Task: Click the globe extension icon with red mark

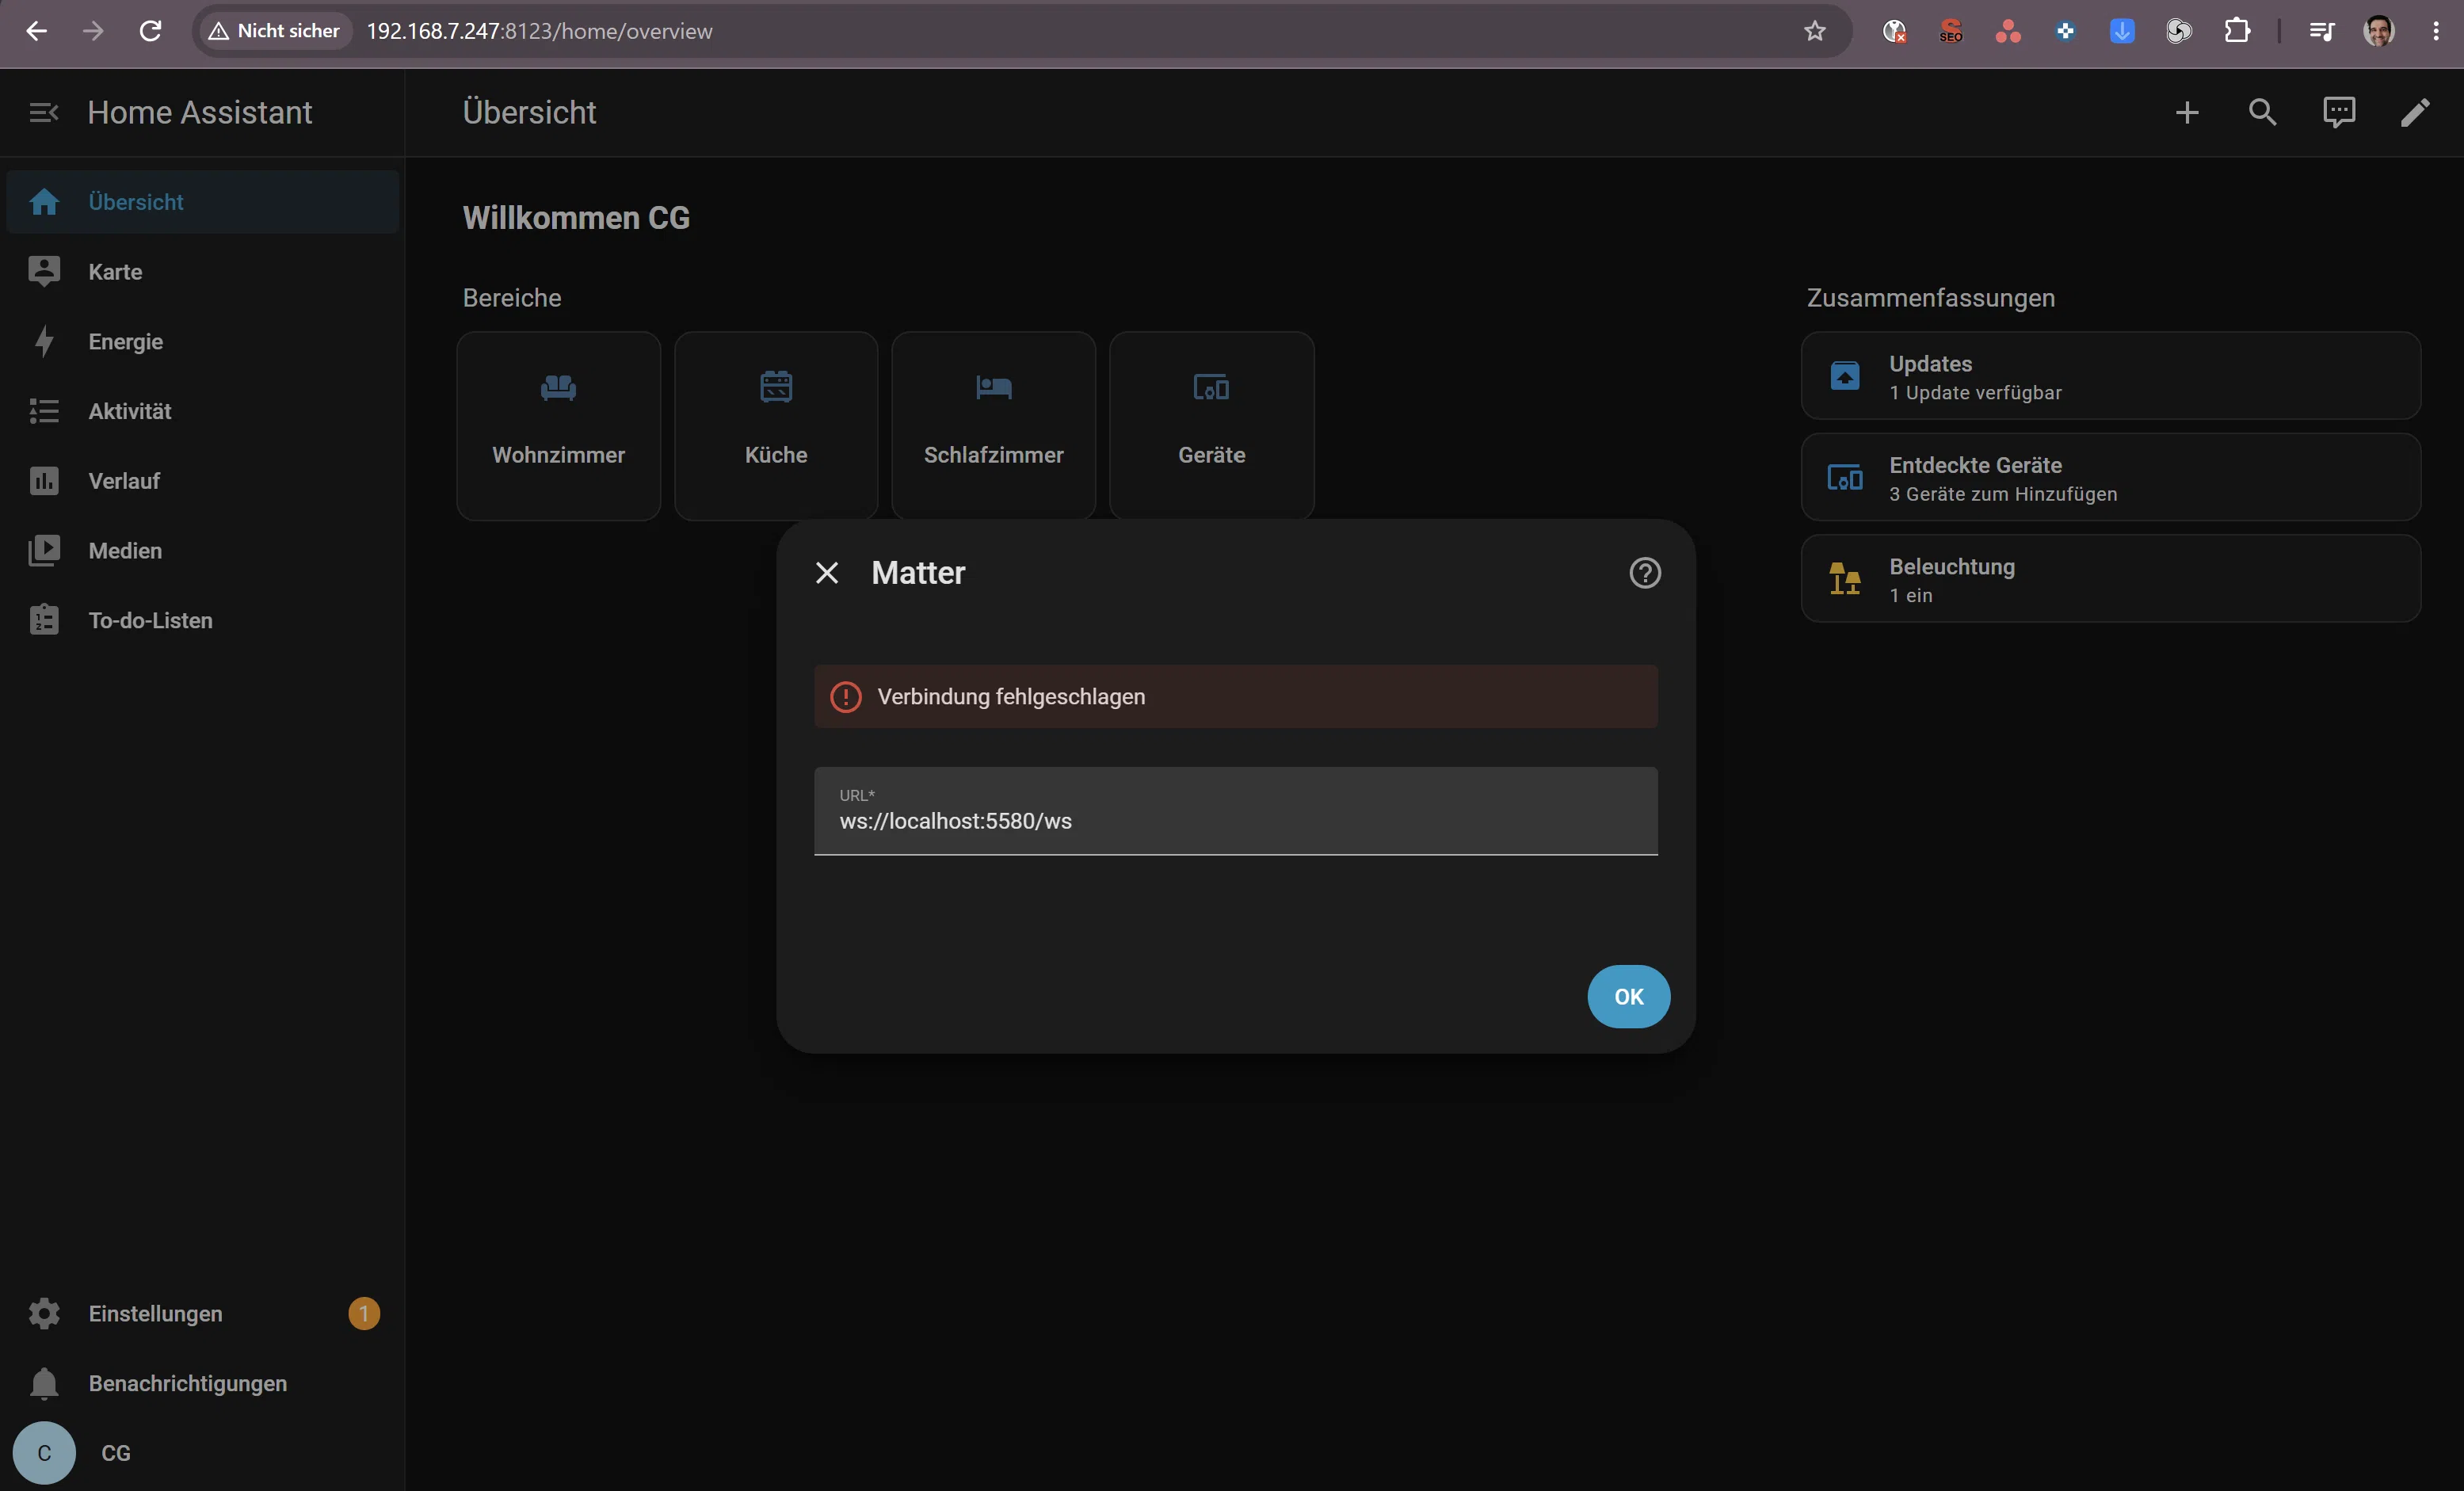Action: [x=1894, y=31]
